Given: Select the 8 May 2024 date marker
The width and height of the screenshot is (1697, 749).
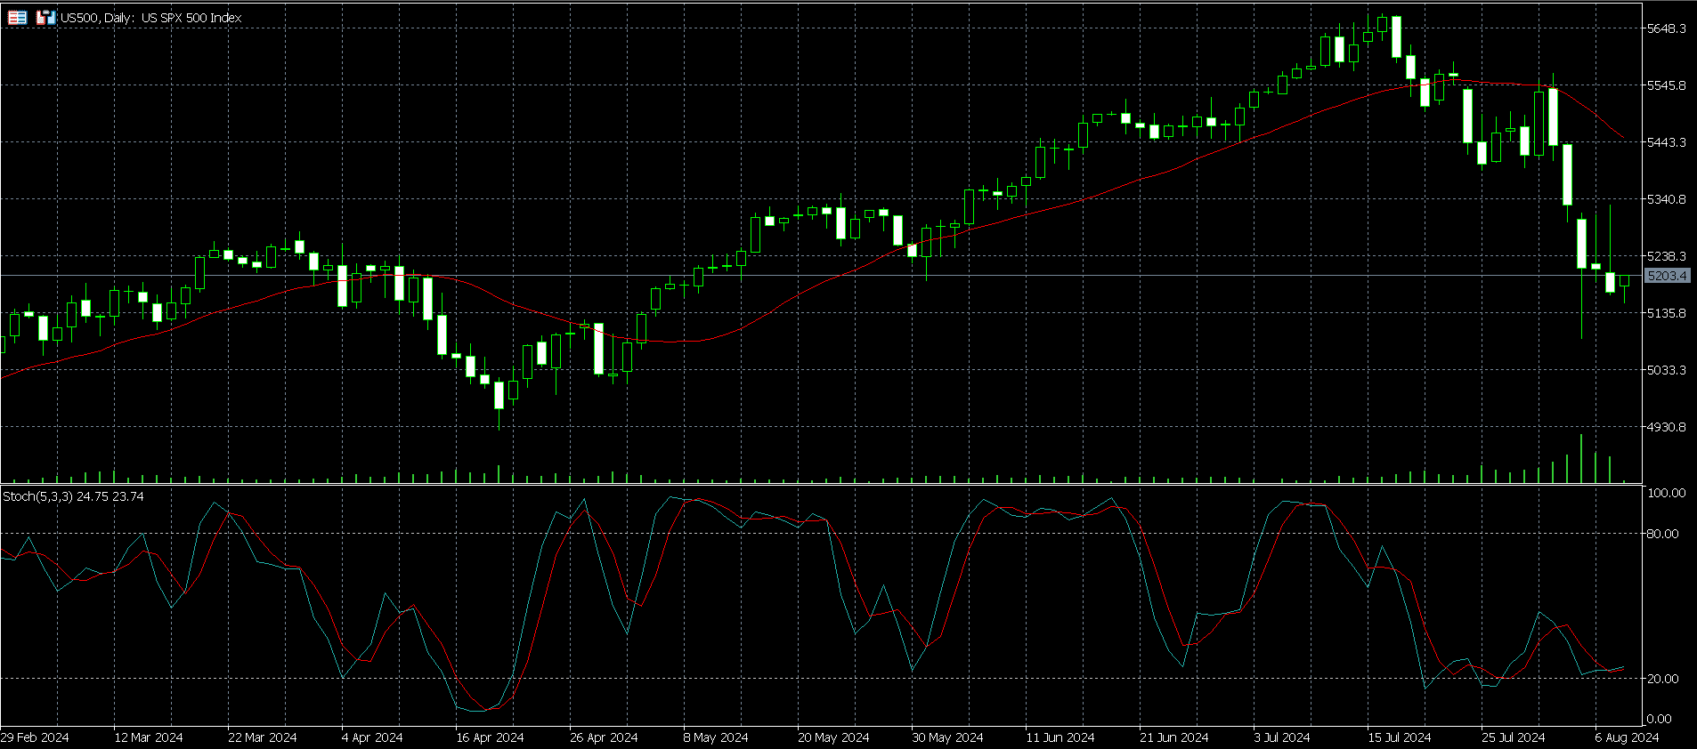Looking at the screenshot, I should 716,737.
